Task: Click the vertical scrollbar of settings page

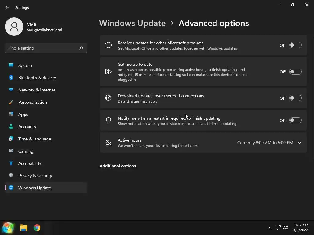Action: 313,98
